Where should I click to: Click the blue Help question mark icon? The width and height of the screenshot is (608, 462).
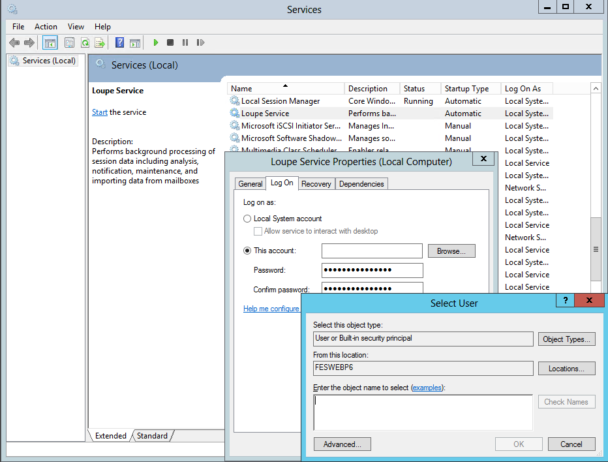[119, 42]
